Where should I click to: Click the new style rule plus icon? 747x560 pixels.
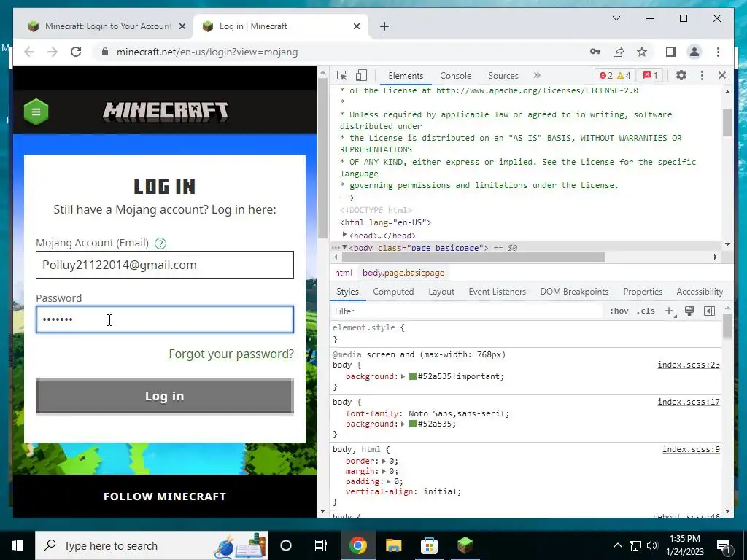click(x=670, y=311)
